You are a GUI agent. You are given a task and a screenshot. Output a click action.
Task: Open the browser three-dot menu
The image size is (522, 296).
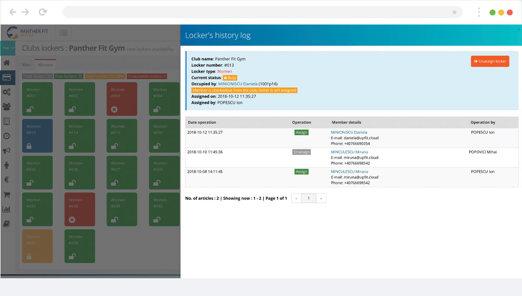click(479, 13)
